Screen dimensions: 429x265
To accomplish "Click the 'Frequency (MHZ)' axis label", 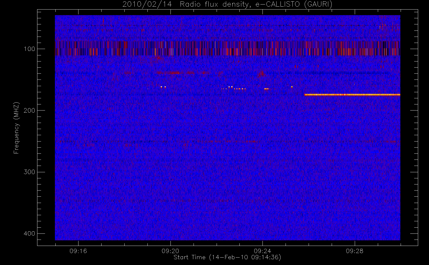I will click(x=16, y=128).
